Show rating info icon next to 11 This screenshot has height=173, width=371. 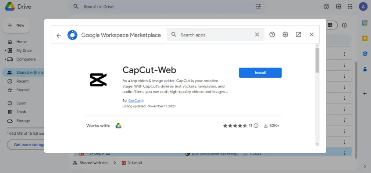coord(256,126)
